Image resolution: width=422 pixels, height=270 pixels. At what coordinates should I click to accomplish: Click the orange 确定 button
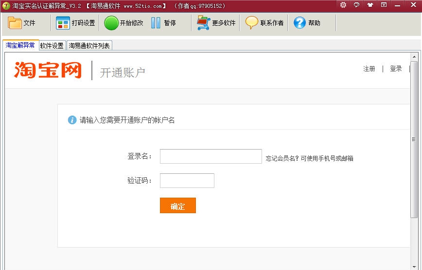point(178,205)
